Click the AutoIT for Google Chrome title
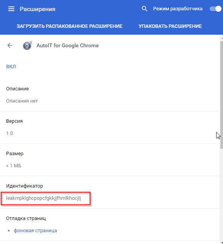 tap(68, 45)
